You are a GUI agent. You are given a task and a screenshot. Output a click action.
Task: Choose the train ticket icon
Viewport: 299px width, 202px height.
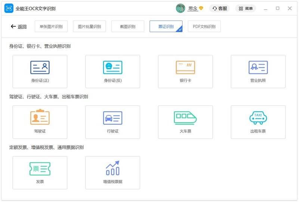click(185, 118)
